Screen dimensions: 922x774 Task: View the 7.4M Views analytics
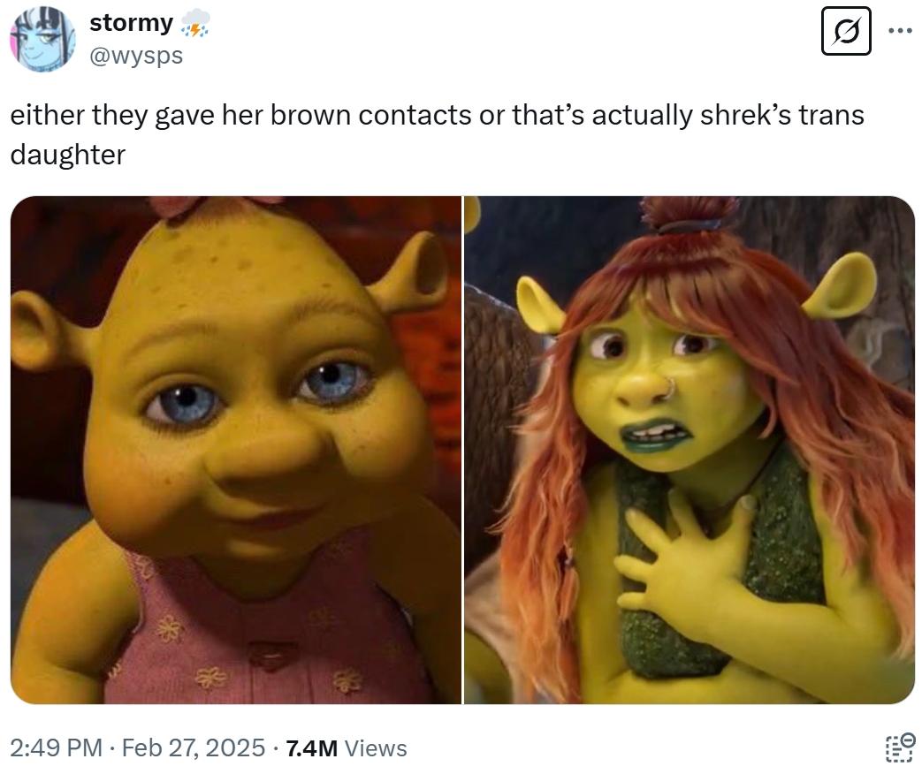point(346,748)
